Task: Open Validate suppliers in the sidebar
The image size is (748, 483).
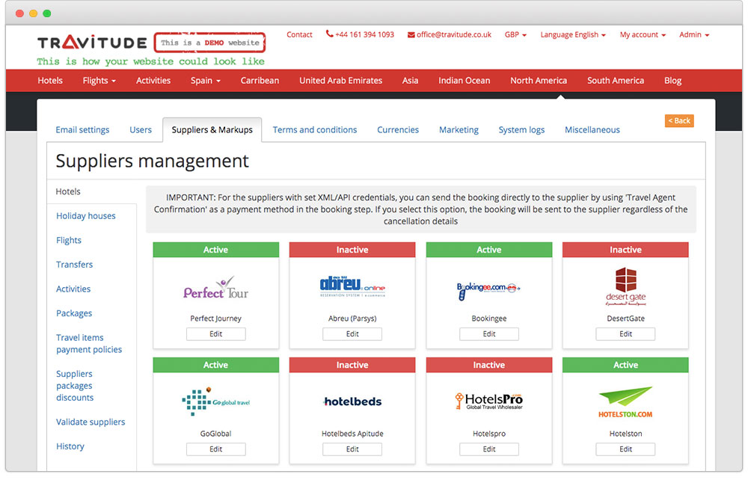Action: 91,422
